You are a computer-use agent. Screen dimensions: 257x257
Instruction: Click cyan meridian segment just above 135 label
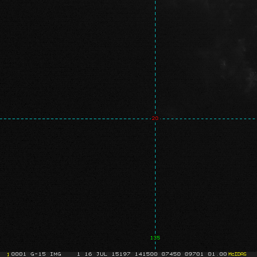click(155, 229)
